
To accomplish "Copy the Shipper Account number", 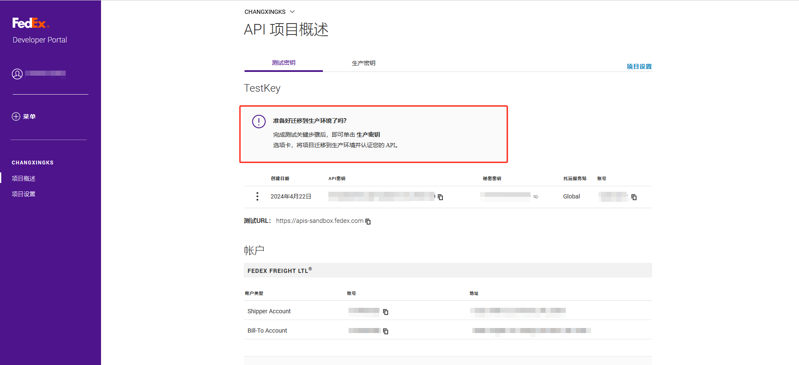I will (x=386, y=312).
